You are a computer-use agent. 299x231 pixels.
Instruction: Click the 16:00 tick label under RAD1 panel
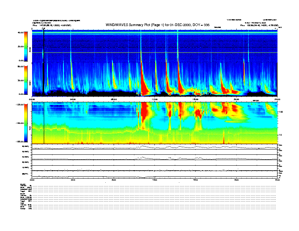tap(196, 99)
